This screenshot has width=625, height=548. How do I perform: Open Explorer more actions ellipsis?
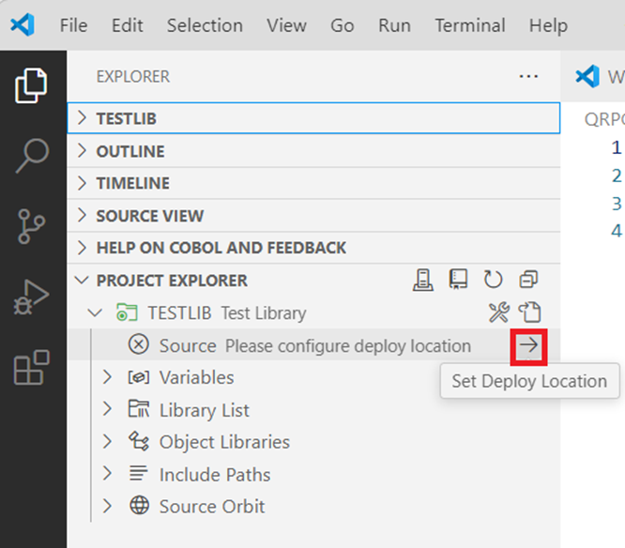tap(528, 77)
